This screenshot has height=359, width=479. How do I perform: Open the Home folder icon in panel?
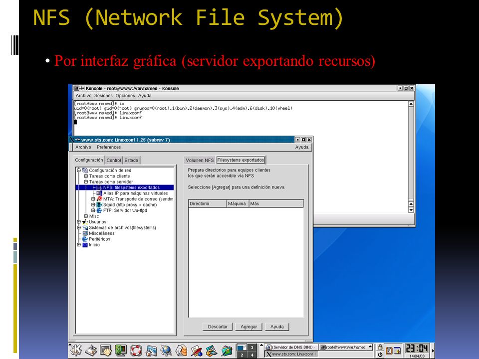pyautogui.click(x=151, y=351)
